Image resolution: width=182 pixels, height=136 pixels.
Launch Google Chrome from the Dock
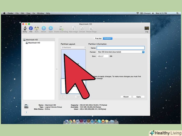pos(70,121)
